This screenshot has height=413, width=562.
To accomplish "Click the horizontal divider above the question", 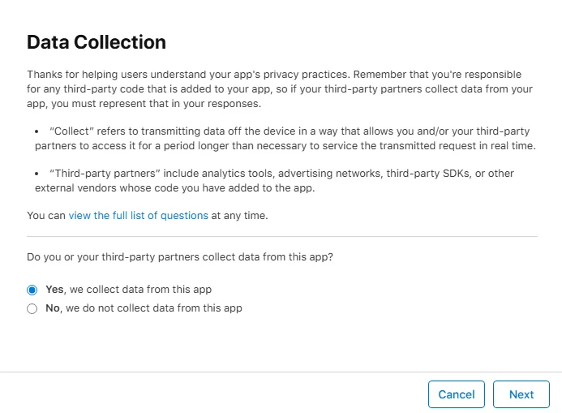I will point(282,236).
